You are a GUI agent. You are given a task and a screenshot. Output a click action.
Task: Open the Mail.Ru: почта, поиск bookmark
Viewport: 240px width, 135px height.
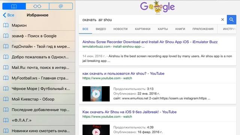tap(40, 67)
